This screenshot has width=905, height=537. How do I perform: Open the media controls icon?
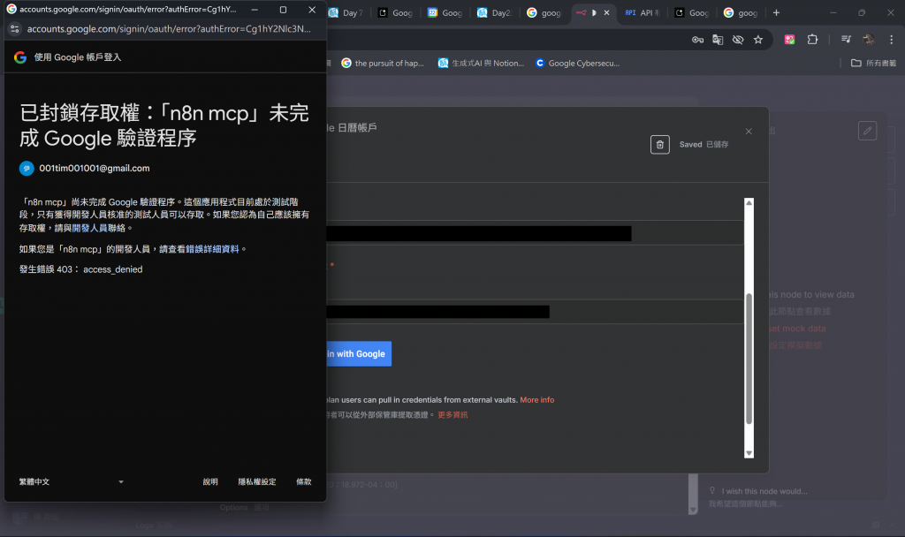coord(846,39)
